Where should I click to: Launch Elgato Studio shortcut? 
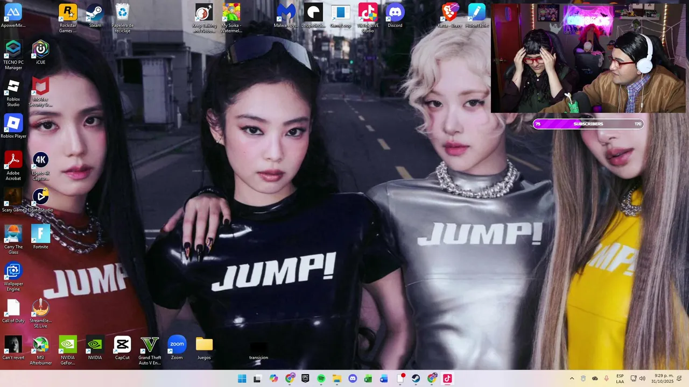(x=40, y=200)
